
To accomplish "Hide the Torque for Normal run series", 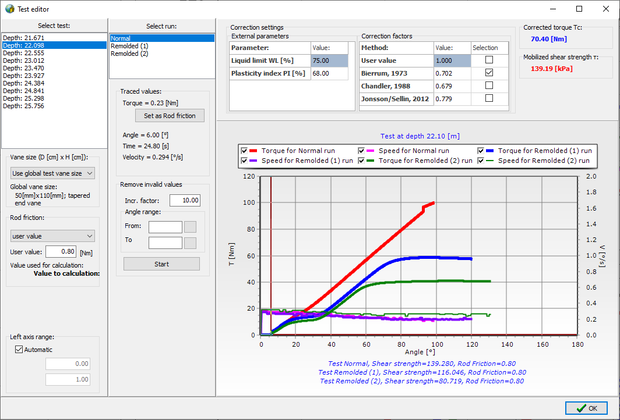I will tap(244, 151).
